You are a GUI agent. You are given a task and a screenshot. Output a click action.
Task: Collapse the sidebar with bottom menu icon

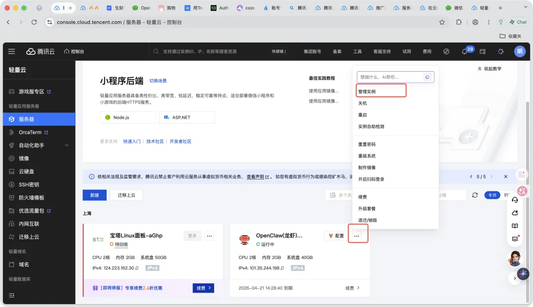tap(11, 295)
